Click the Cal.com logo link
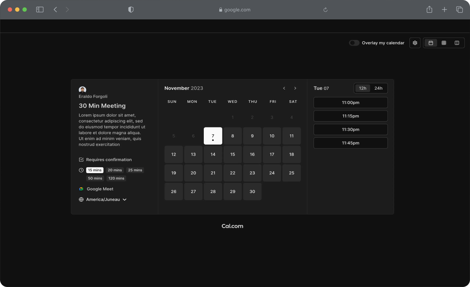 tap(232, 226)
